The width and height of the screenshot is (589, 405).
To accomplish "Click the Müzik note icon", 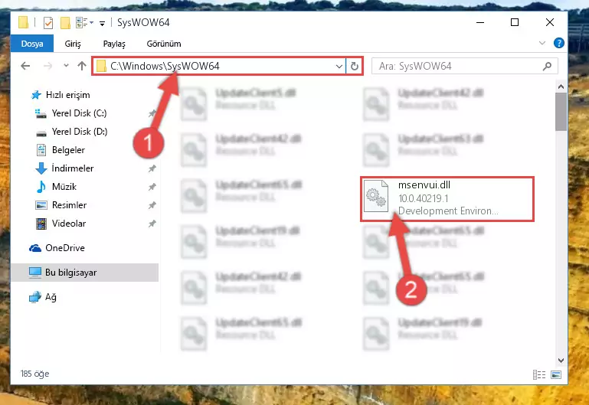I will click(41, 187).
